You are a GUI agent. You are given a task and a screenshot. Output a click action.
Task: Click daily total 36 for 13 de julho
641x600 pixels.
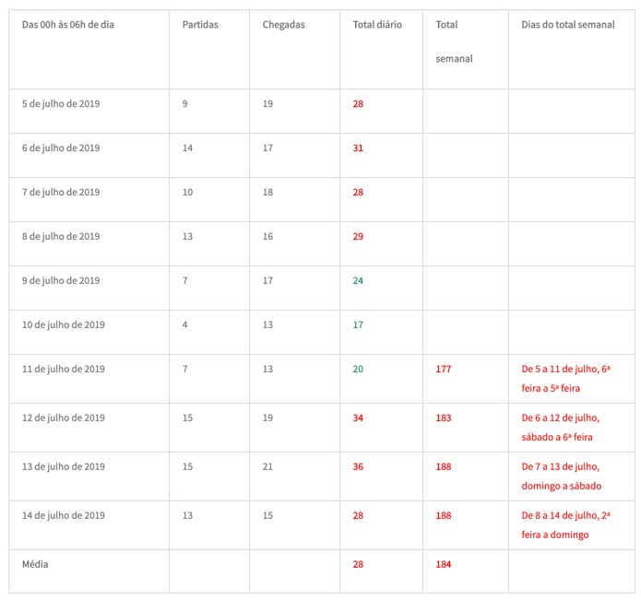[358, 467]
